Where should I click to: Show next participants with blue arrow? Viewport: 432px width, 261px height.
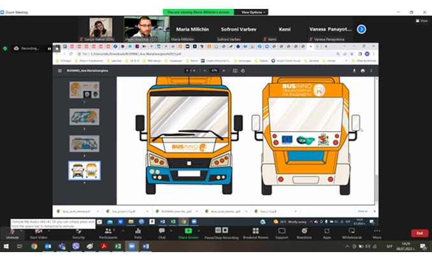pos(361,29)
